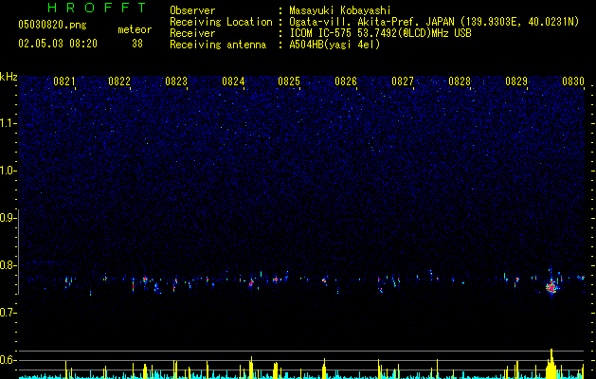Click observer name Masayuki Kobayashi
This screenshot has height=379, width=596.
click(339, 10)
